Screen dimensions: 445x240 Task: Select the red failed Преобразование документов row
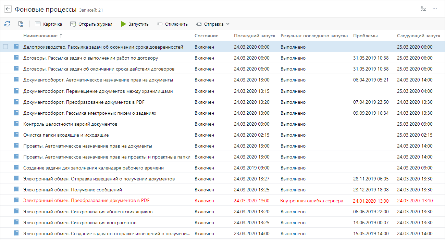tap(86, 201)
